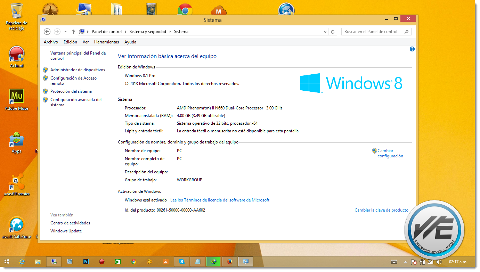This screenshot has width=480, height=272.
Task: Select the Windows 8.1 Pro edition text
Action: pyautogui.click(x=140, y=76)
